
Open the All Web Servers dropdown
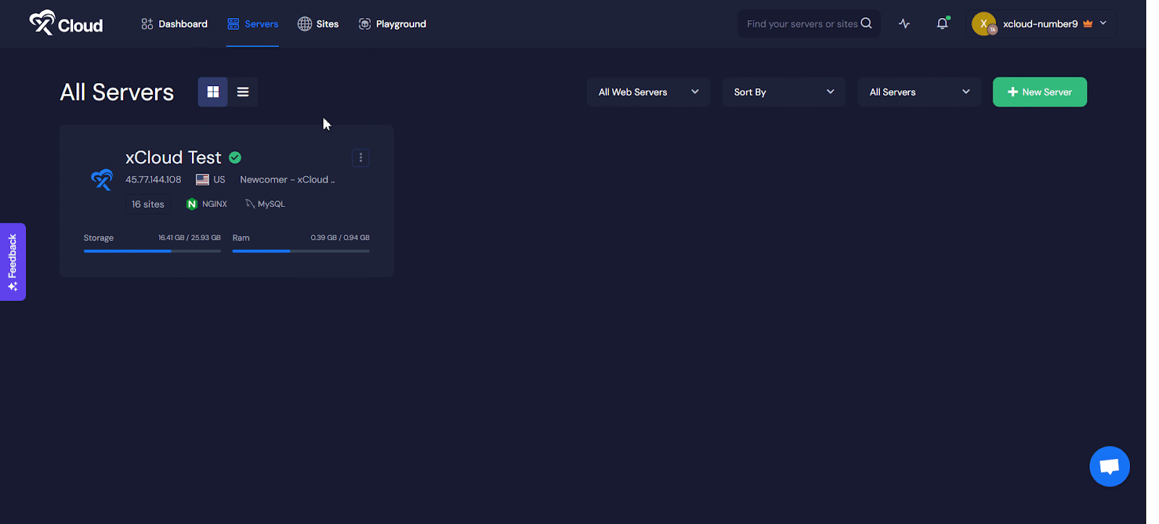click(648, 92)
